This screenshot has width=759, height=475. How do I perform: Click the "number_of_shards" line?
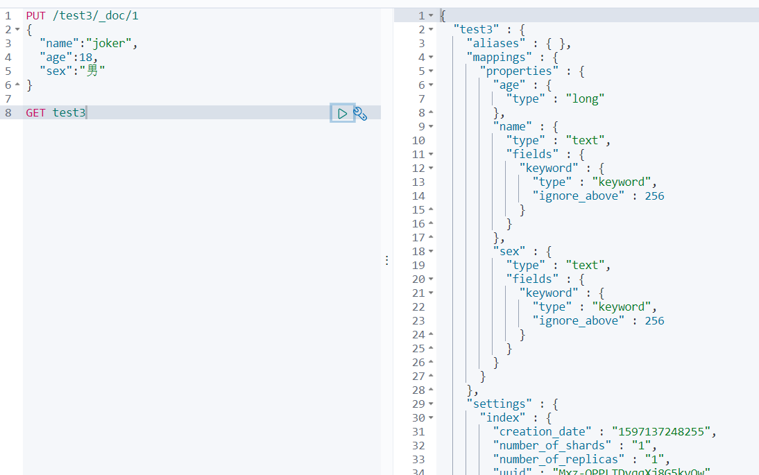tap(574, 445)
